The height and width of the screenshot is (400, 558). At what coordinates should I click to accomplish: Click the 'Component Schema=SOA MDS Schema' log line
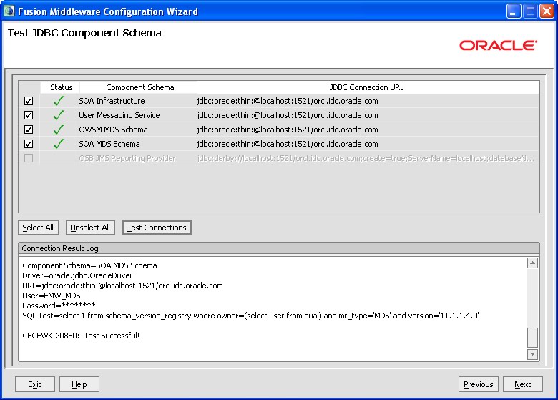click(89, 265)
